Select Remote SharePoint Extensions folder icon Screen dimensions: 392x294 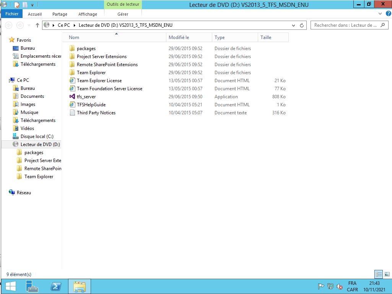(72, 64)
